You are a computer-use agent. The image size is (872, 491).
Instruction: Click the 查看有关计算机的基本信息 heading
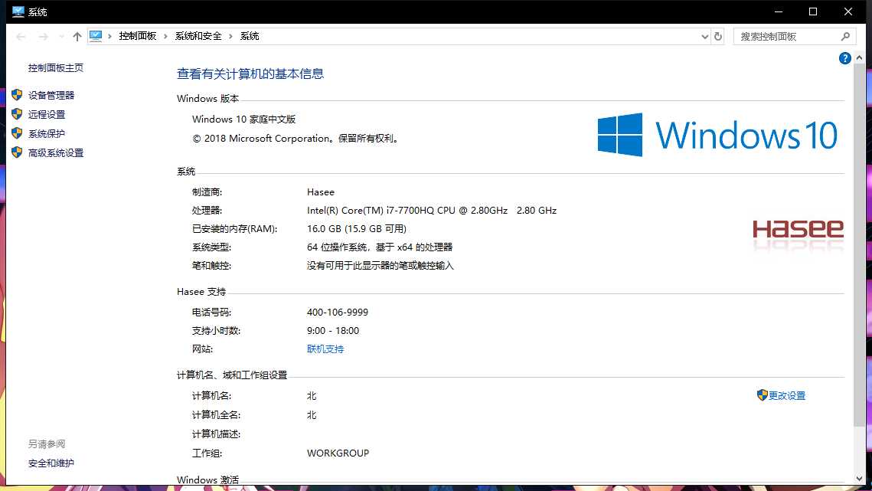click(250, 74)
